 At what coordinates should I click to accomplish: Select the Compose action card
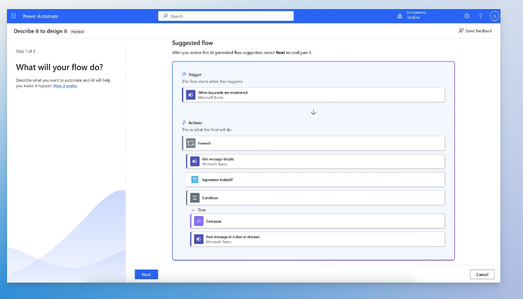click(x=318, y=221)
